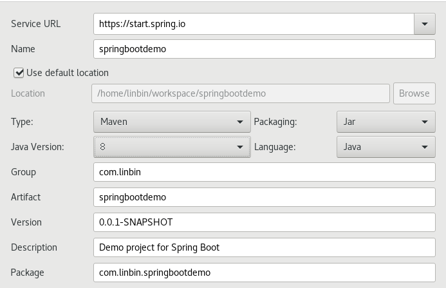
Task: Click the Browse button
Action: tap(414, 93)
